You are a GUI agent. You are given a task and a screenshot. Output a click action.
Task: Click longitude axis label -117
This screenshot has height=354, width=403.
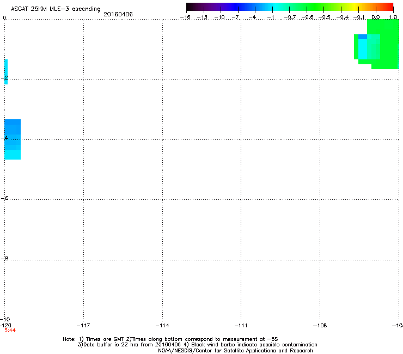(83, 326)
